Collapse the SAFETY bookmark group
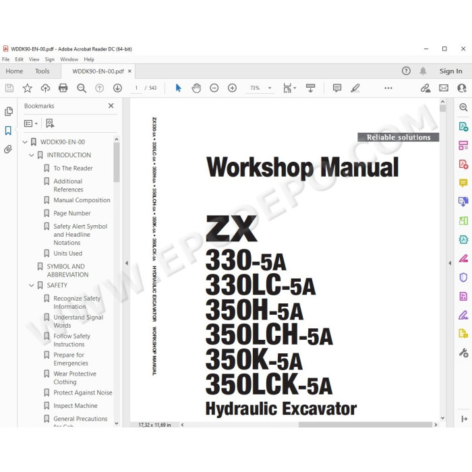 tap(31, 285)
